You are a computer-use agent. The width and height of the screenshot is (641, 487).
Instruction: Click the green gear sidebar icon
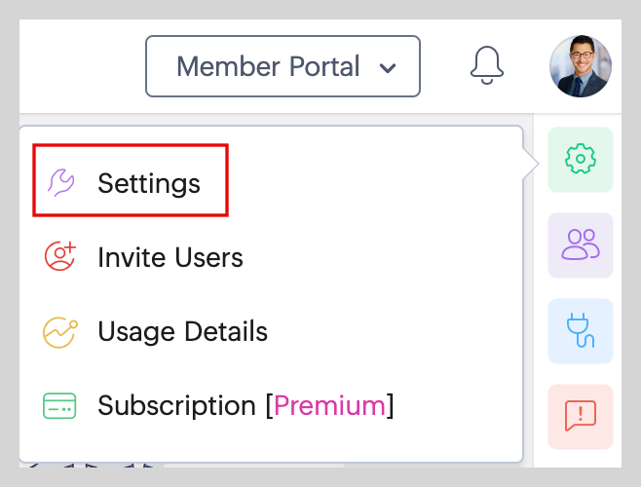(x=581, y=159)
